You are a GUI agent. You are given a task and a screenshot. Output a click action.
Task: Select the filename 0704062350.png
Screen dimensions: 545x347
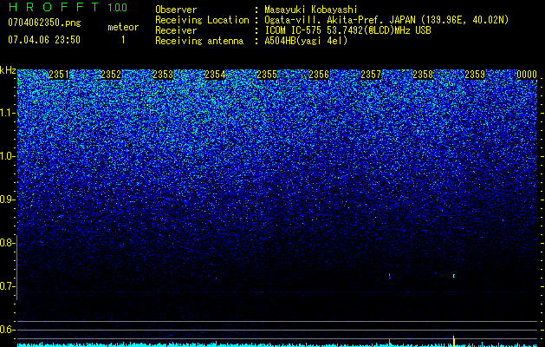point(44,23)
